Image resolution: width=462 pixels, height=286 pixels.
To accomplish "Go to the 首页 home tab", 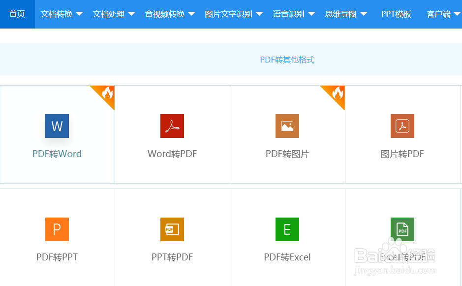I will [x=17, y=14].
